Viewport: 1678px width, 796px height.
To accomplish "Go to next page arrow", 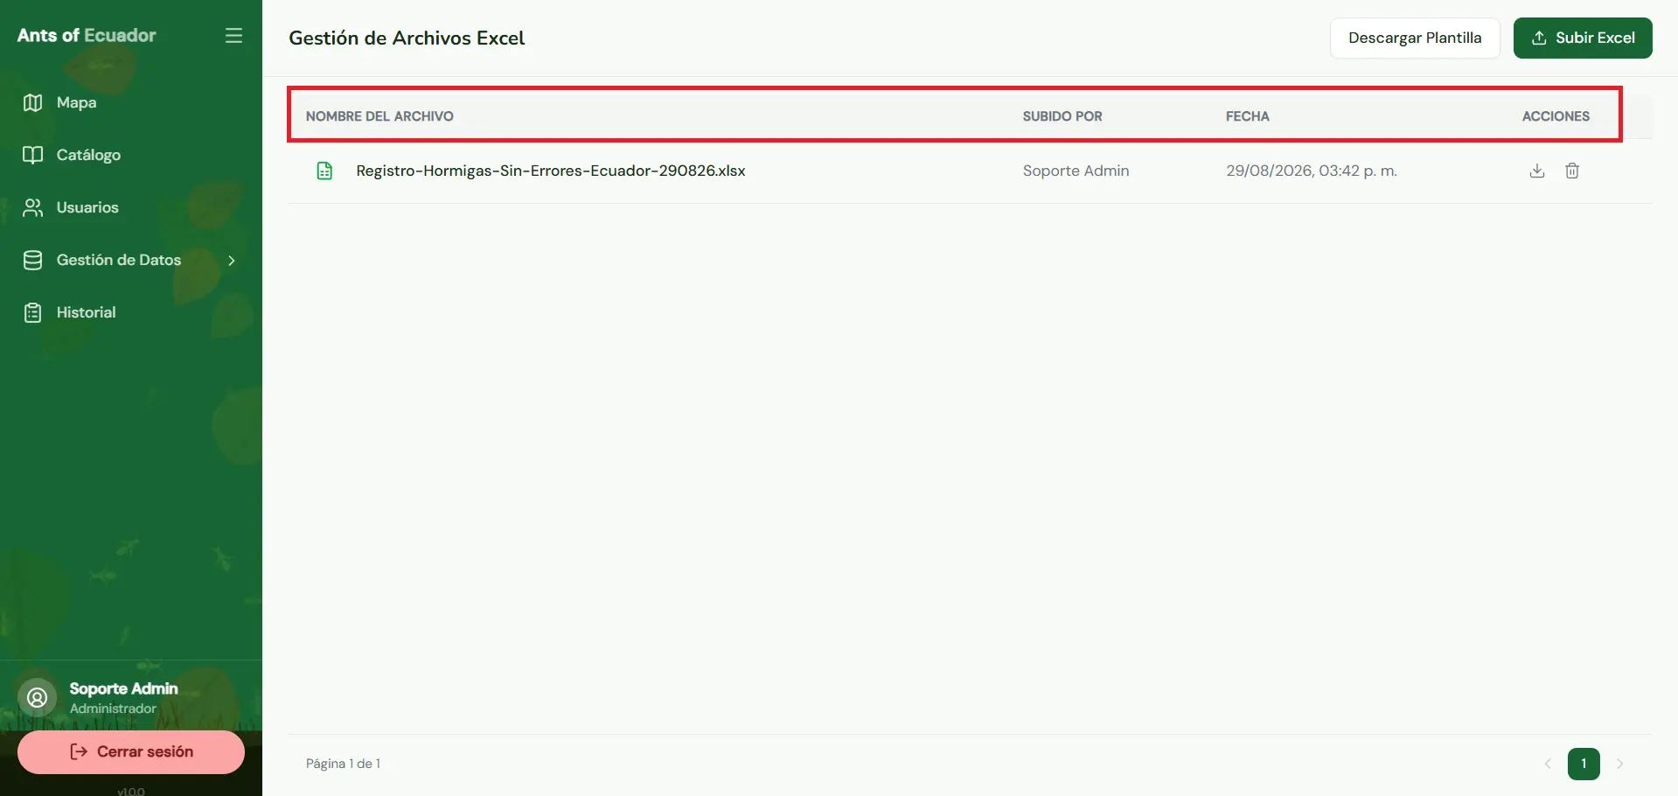I will point(1619,764).
